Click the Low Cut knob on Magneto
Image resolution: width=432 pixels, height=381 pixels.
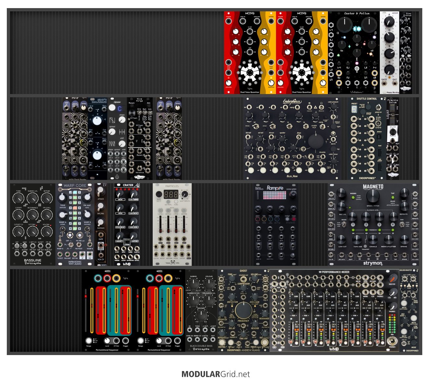pos(341,239)
